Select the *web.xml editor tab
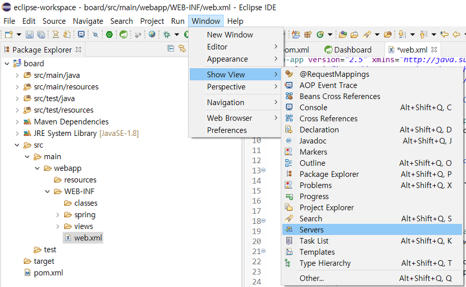 [413, 50]
